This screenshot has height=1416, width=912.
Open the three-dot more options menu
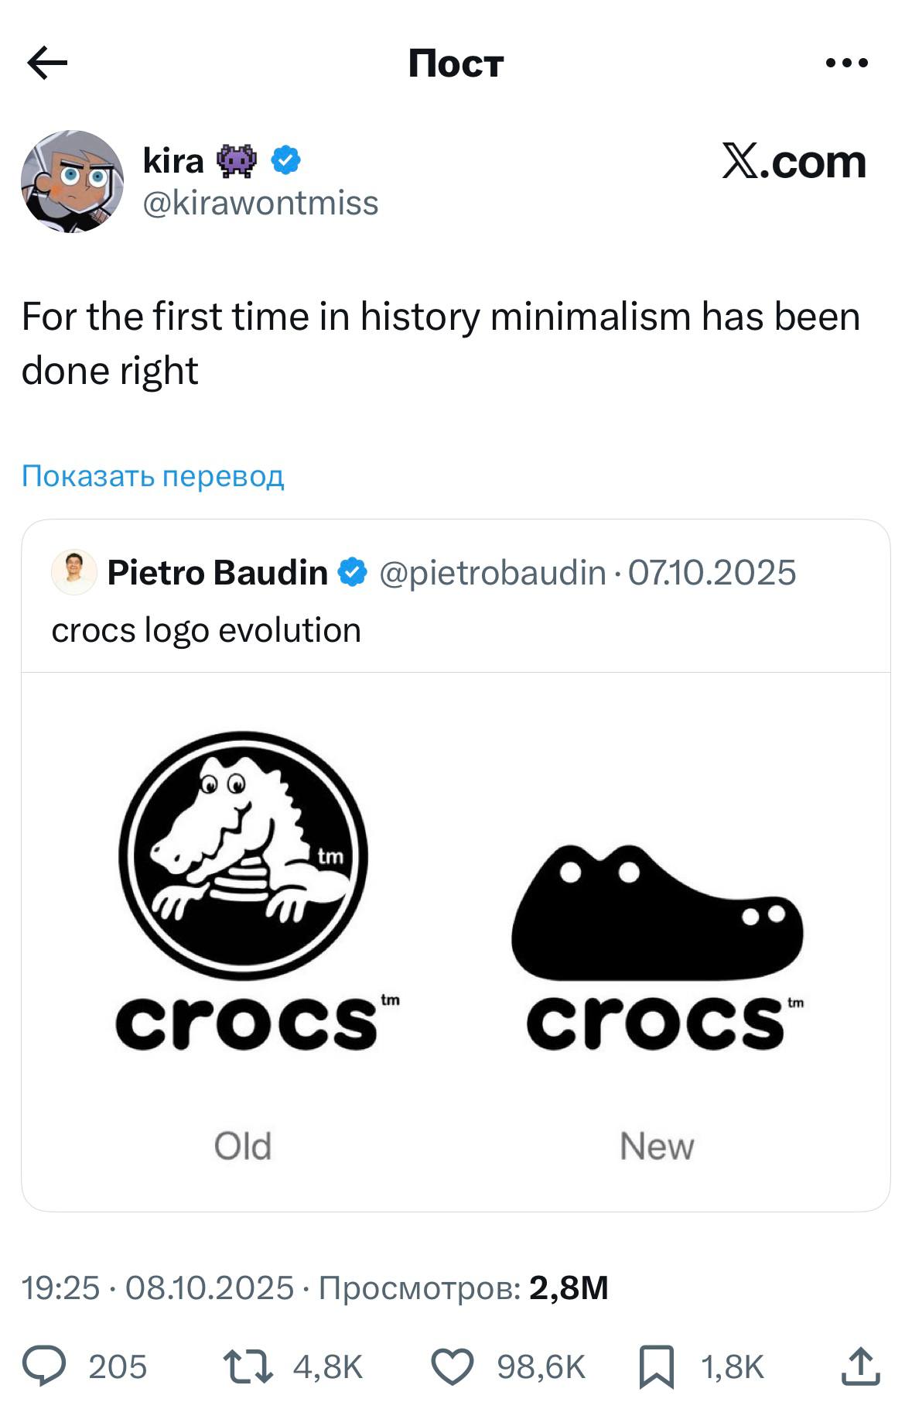pos(846,63)
